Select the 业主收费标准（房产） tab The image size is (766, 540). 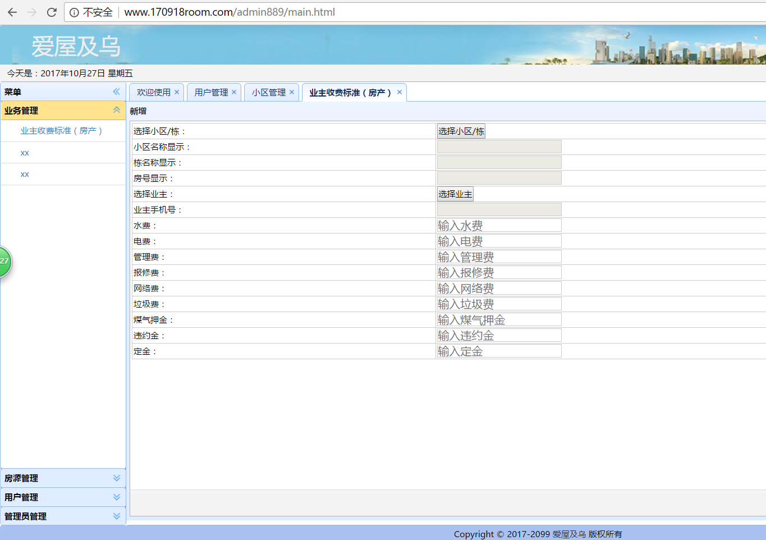[x=350, y=93]
